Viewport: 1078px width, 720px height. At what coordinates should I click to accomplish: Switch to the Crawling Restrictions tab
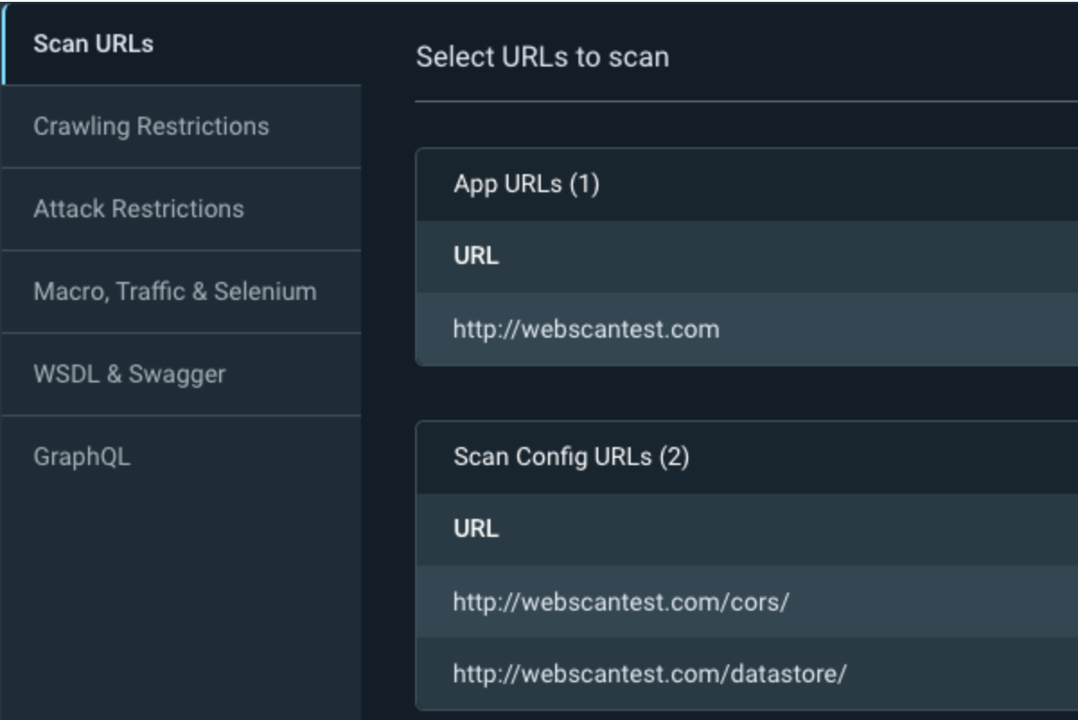click(x=151, y=127)
